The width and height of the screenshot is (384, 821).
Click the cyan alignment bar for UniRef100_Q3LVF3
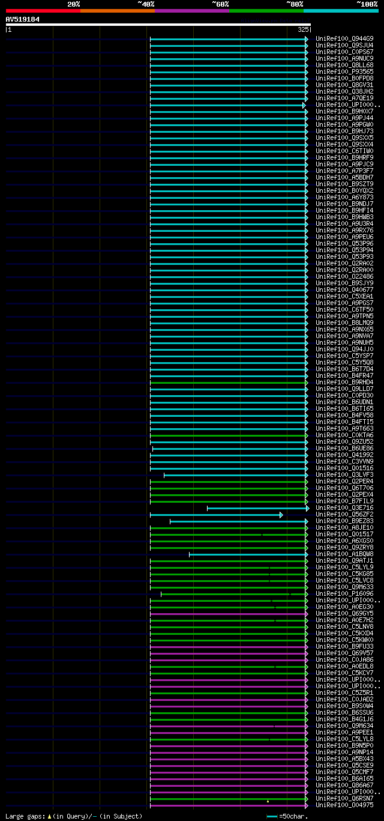(235, 474)
